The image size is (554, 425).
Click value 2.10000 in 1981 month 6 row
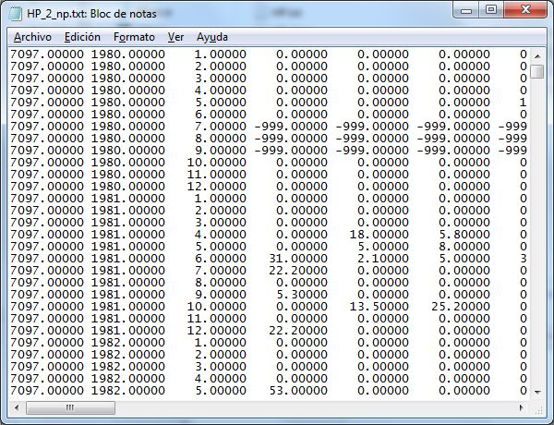click(x=383, y=258)
